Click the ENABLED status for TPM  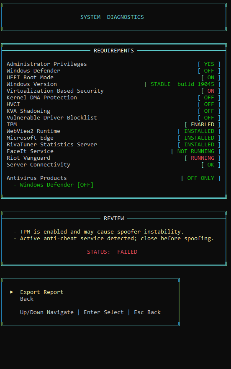(x=203, y=124)
